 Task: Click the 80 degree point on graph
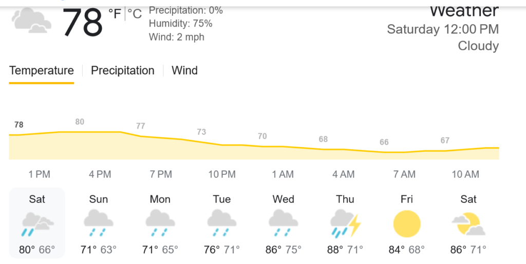click(80, 122)
